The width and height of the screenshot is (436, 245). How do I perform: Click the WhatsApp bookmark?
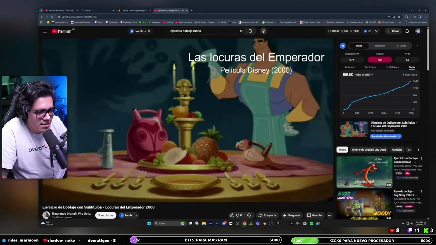pyautogui.click(x=268, y=22)
